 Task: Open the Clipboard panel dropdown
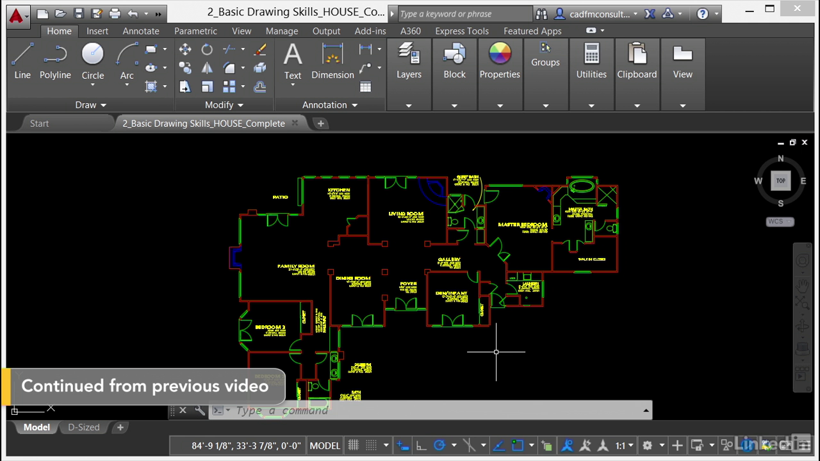pos(637,106)
